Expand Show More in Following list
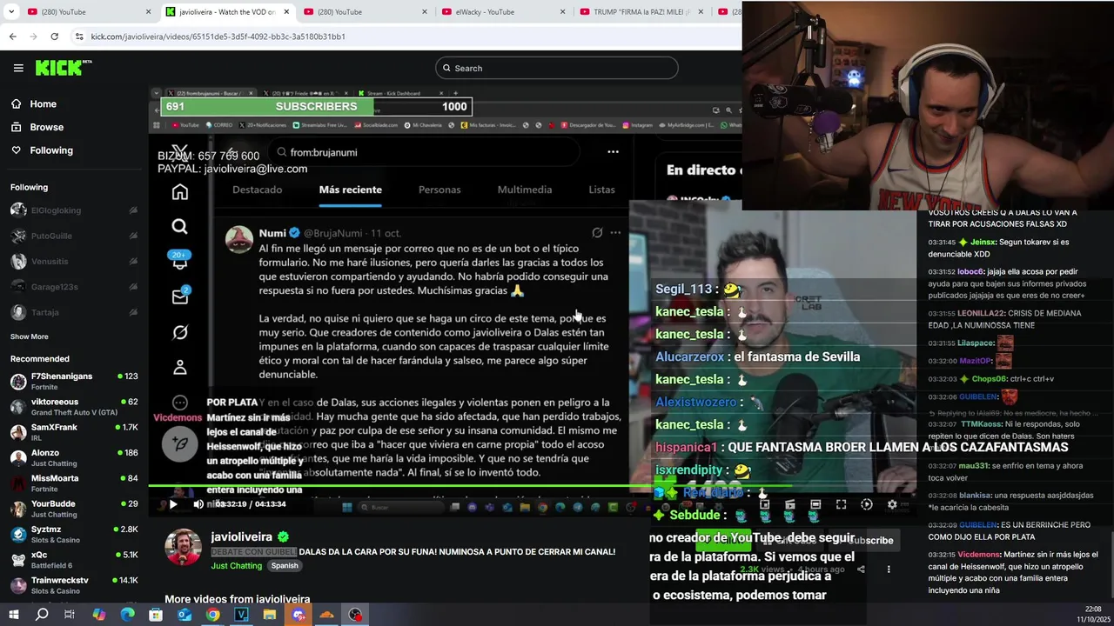This screenshot has width=1114, height=626. [x=29, y=336]
